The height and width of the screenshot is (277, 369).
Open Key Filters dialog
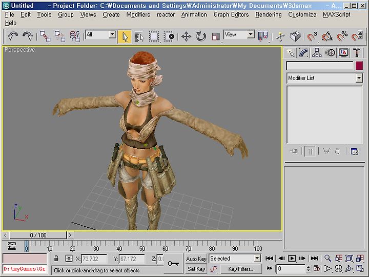click(241, 269)
